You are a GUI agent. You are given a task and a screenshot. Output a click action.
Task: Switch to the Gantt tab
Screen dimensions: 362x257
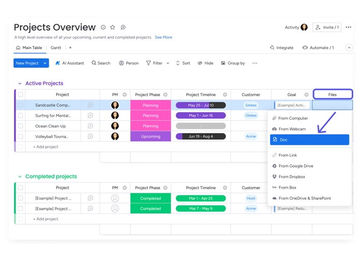point(56,48)
